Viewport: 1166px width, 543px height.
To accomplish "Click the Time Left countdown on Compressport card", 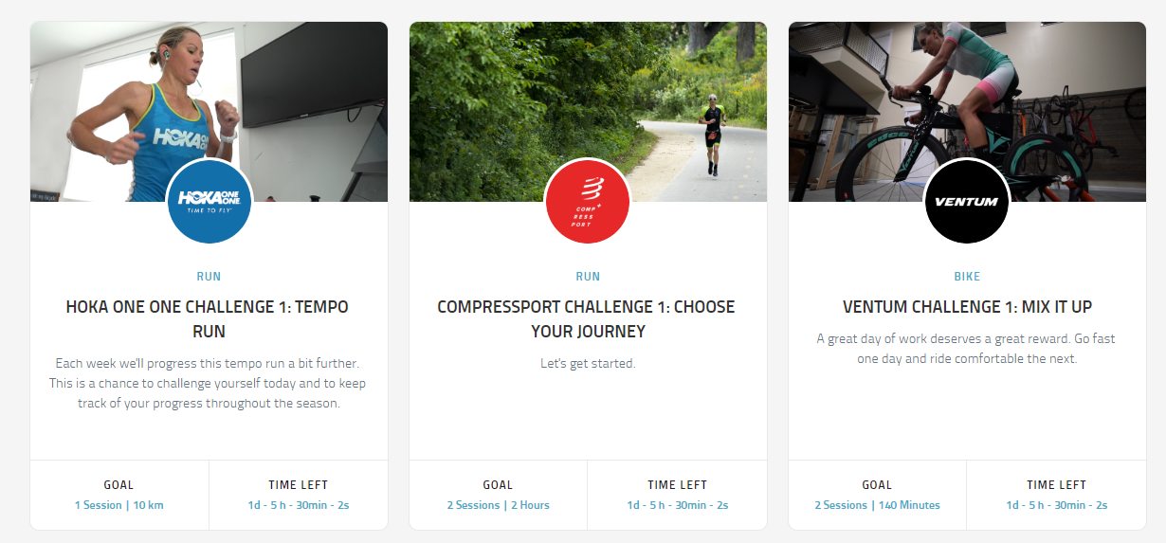I will click(x=678, y=505).
